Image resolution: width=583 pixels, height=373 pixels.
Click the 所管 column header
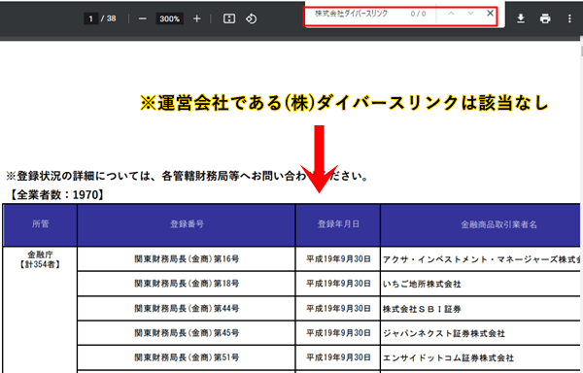pos(40,224)
